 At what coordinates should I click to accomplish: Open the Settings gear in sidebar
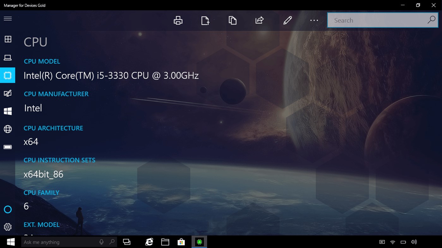pos(8,227)
